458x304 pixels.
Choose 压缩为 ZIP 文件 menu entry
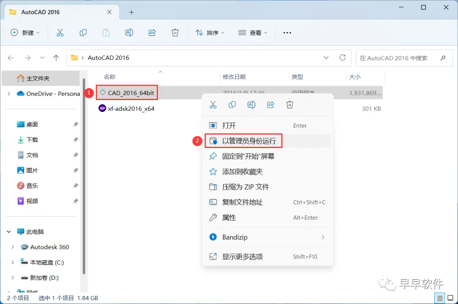tap(268, 187)
